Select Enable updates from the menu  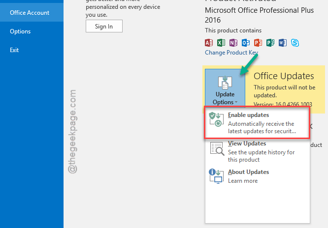257,123
